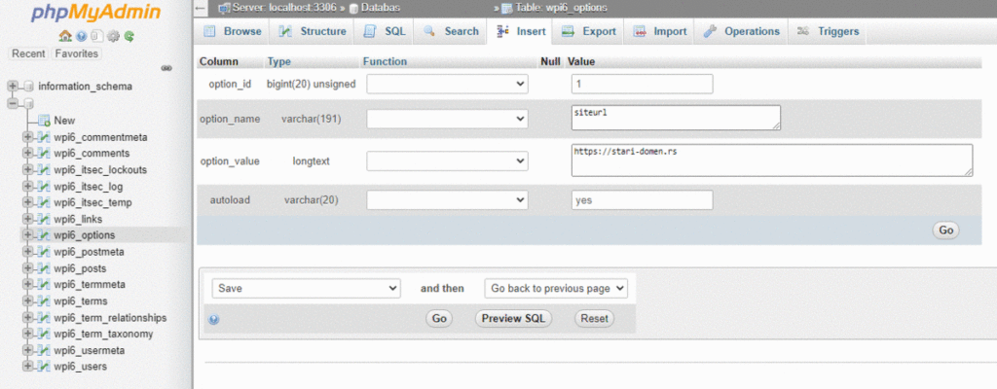Open the wpi6_postmeta table
The width and height of the screenshot is (997, 389).
point(89,252)
